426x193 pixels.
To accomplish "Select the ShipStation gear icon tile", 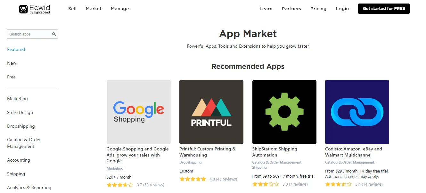I will (284, 112).
